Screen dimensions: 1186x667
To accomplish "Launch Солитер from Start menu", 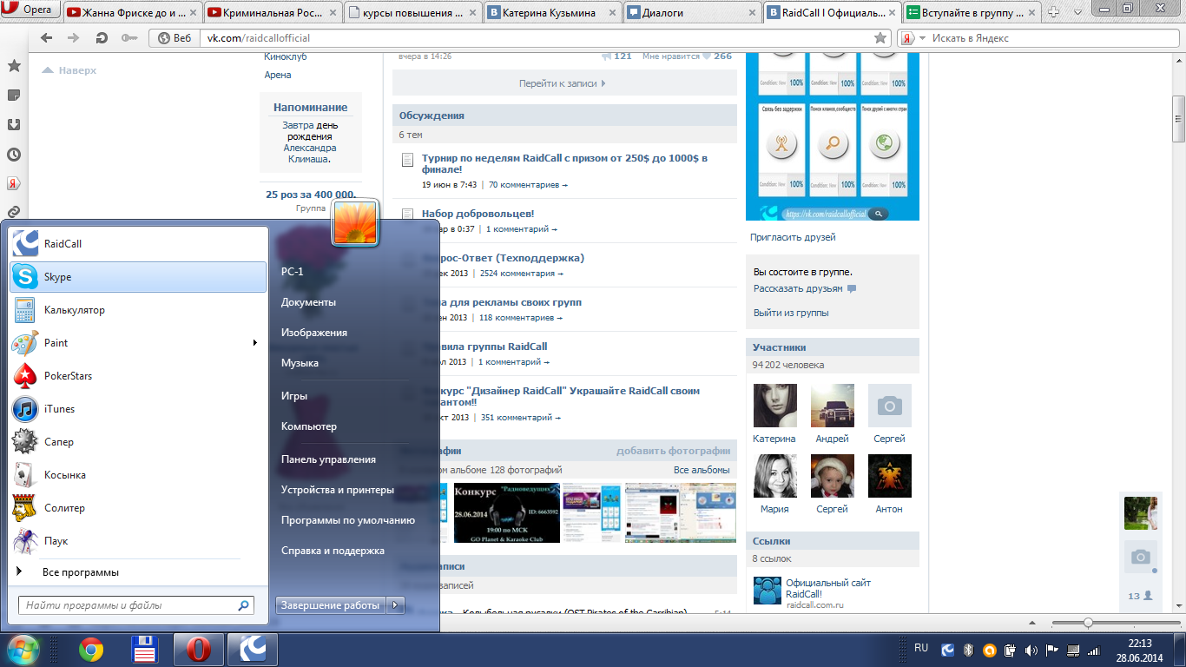I will tap(138, 508).
